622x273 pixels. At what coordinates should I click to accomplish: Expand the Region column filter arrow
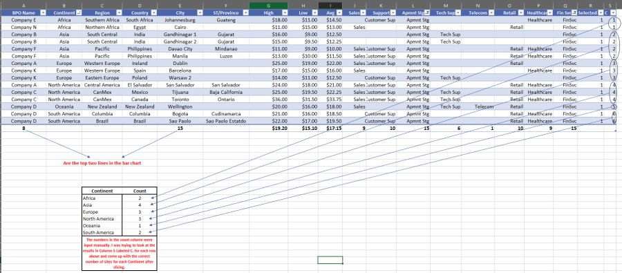[x=119, y=12]
